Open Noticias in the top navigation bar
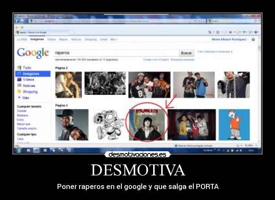The height and width of the screenshot is (200, 275). click(76, 39)
